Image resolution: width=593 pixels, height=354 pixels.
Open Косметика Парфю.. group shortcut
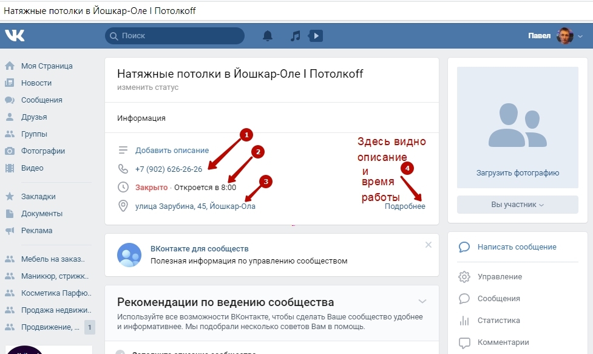[x=56, y=293]
